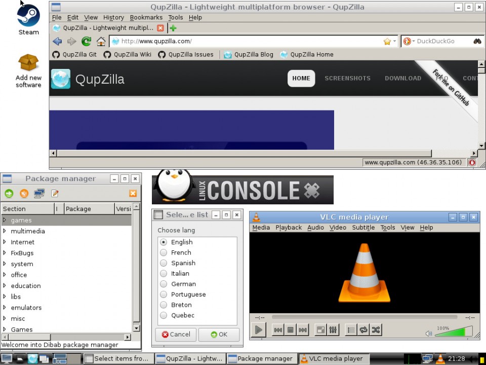Go to the SCREENSHOTS page on QupZilla site

(347, 78)
